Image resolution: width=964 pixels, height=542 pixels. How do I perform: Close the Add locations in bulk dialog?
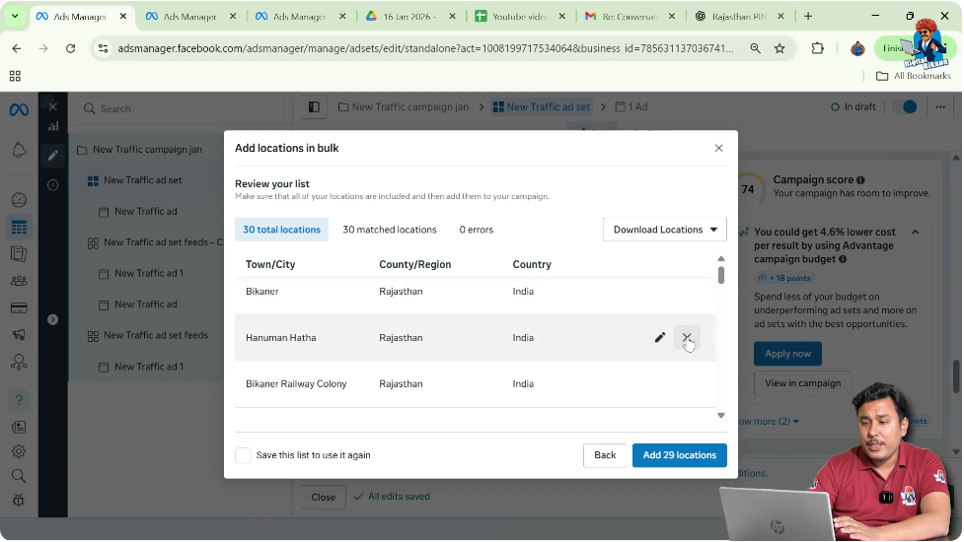coord(718,148)
